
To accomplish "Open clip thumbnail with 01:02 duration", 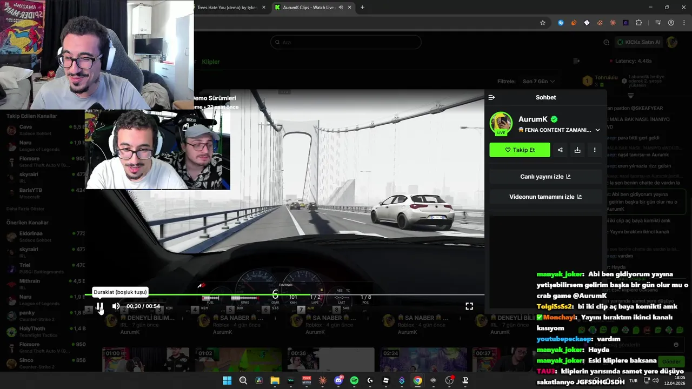I will [x=238, y=359].
